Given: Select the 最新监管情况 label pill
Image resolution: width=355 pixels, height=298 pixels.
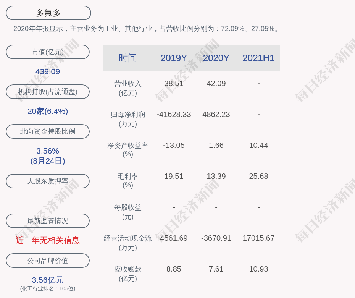Looking at the screenshot, I should (x=48, y=221).
